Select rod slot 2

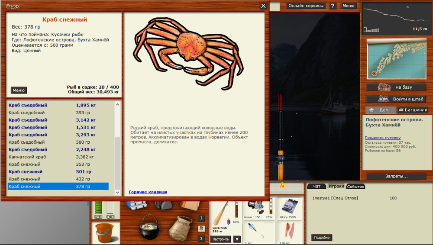click(x=201, y=229)
